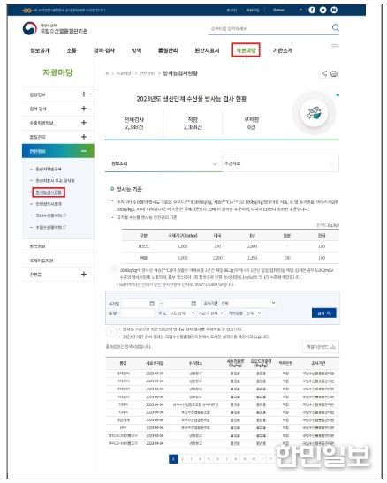Open the Twitter icon in the top bar

click(x=322, y=11)
